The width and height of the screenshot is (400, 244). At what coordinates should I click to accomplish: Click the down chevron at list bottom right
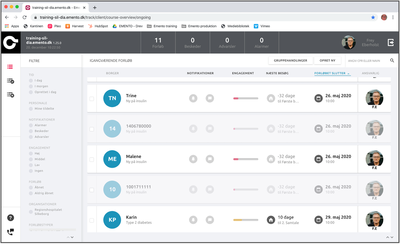(x=392, y=237)
